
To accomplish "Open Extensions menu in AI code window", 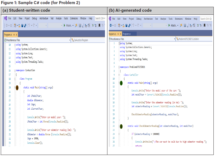I will click(x=179, y=19).
